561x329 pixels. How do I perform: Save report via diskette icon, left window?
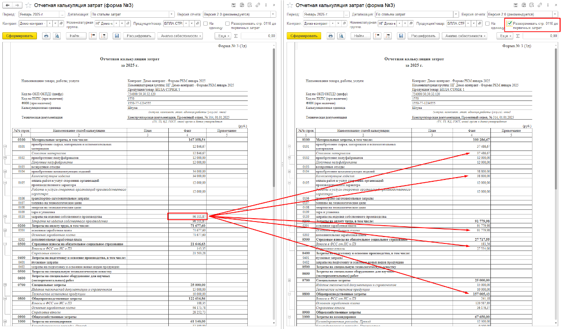(x=116, y=36)
